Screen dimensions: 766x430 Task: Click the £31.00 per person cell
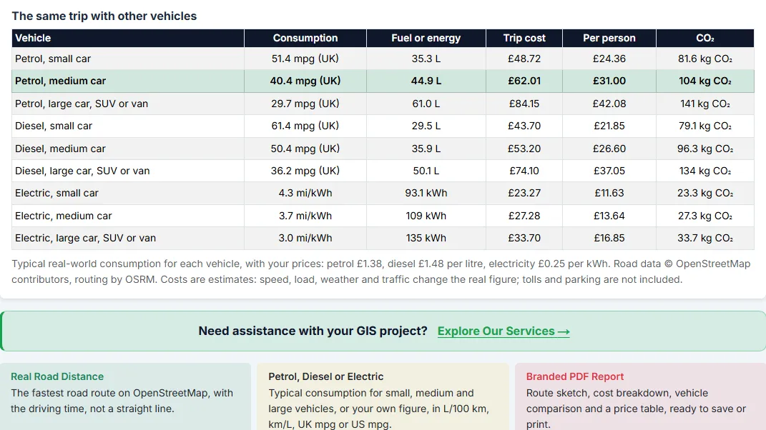[x=609, y=81]
